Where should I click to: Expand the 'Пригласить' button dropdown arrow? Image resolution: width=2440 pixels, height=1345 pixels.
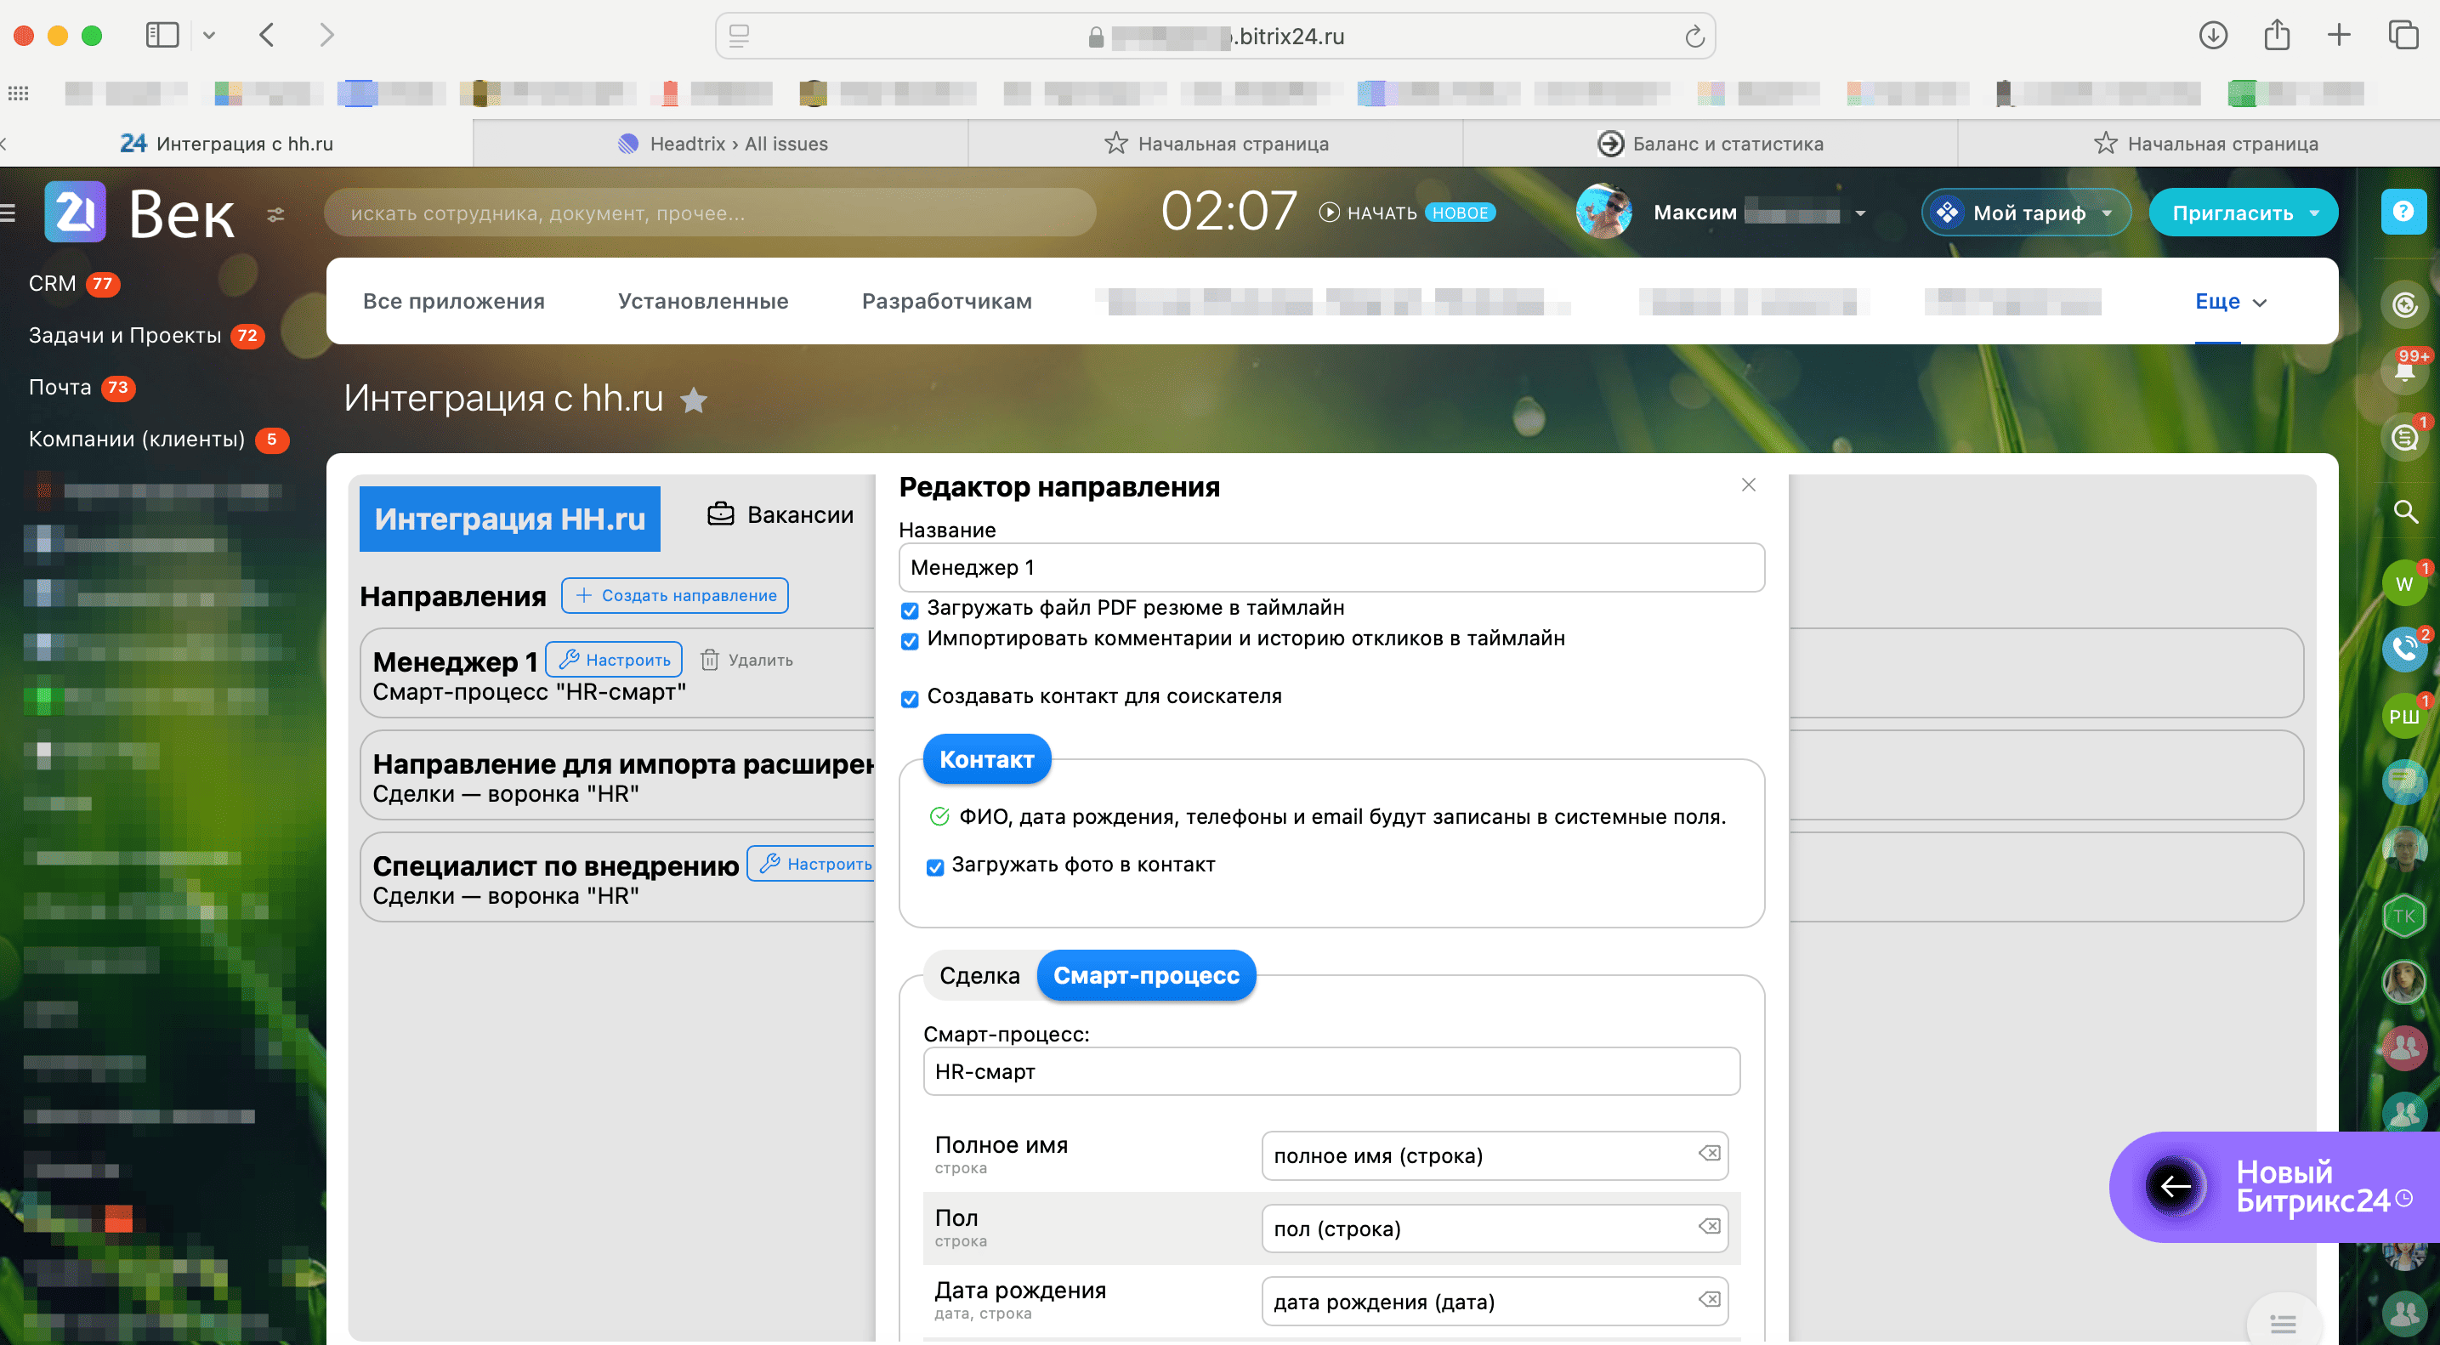pyautogui.click(x=2314, y=213)
